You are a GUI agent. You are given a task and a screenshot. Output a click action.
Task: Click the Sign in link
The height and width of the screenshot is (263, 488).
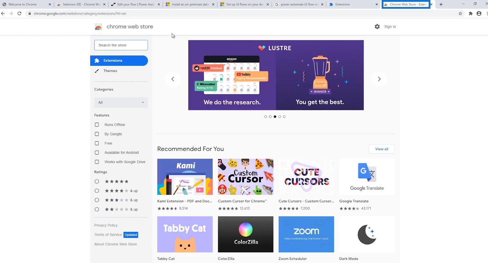390,27
